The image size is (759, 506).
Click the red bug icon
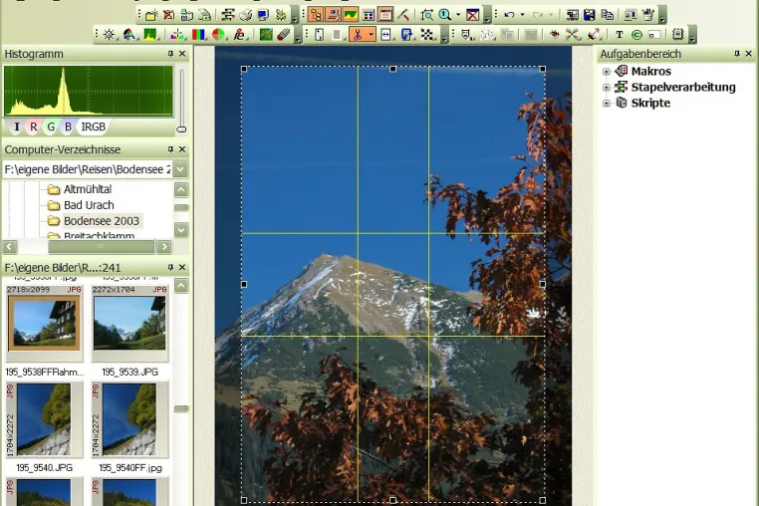[555, 35]
